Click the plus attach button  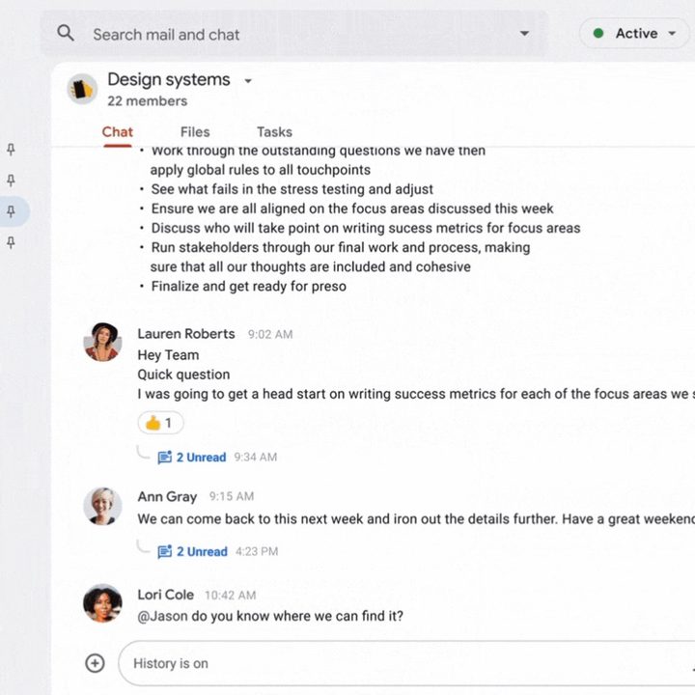[95, 663]
